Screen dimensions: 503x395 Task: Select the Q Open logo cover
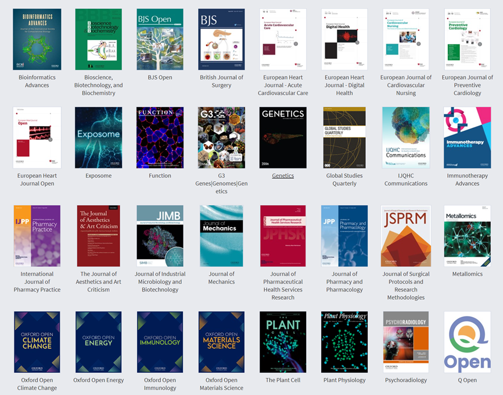(468, 342)
